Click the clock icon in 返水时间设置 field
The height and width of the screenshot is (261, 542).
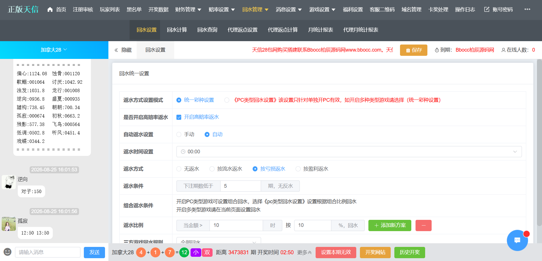[x=183, y=152]
